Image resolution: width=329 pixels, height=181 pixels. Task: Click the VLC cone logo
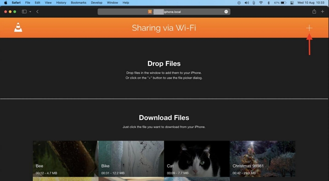point(18,27)
